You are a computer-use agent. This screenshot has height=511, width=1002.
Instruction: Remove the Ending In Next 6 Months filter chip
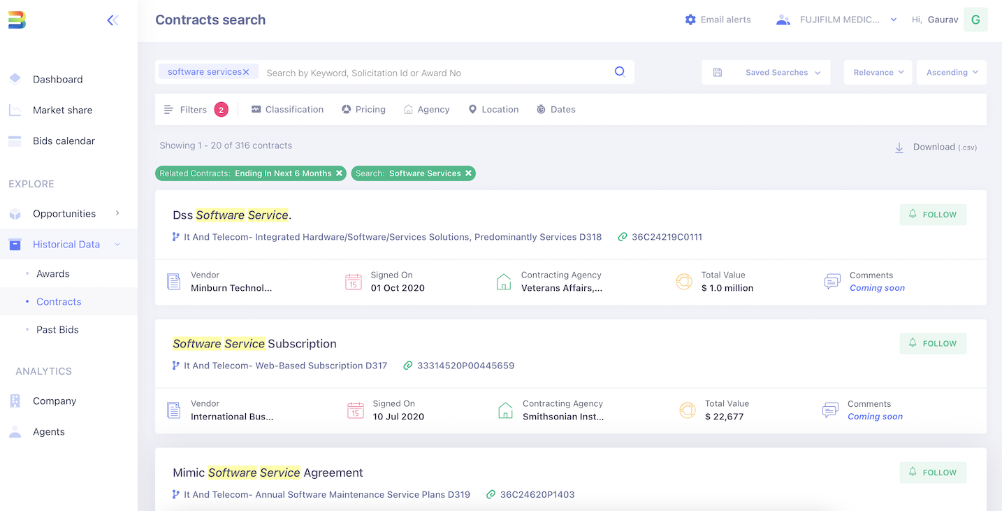click(340, 173)
